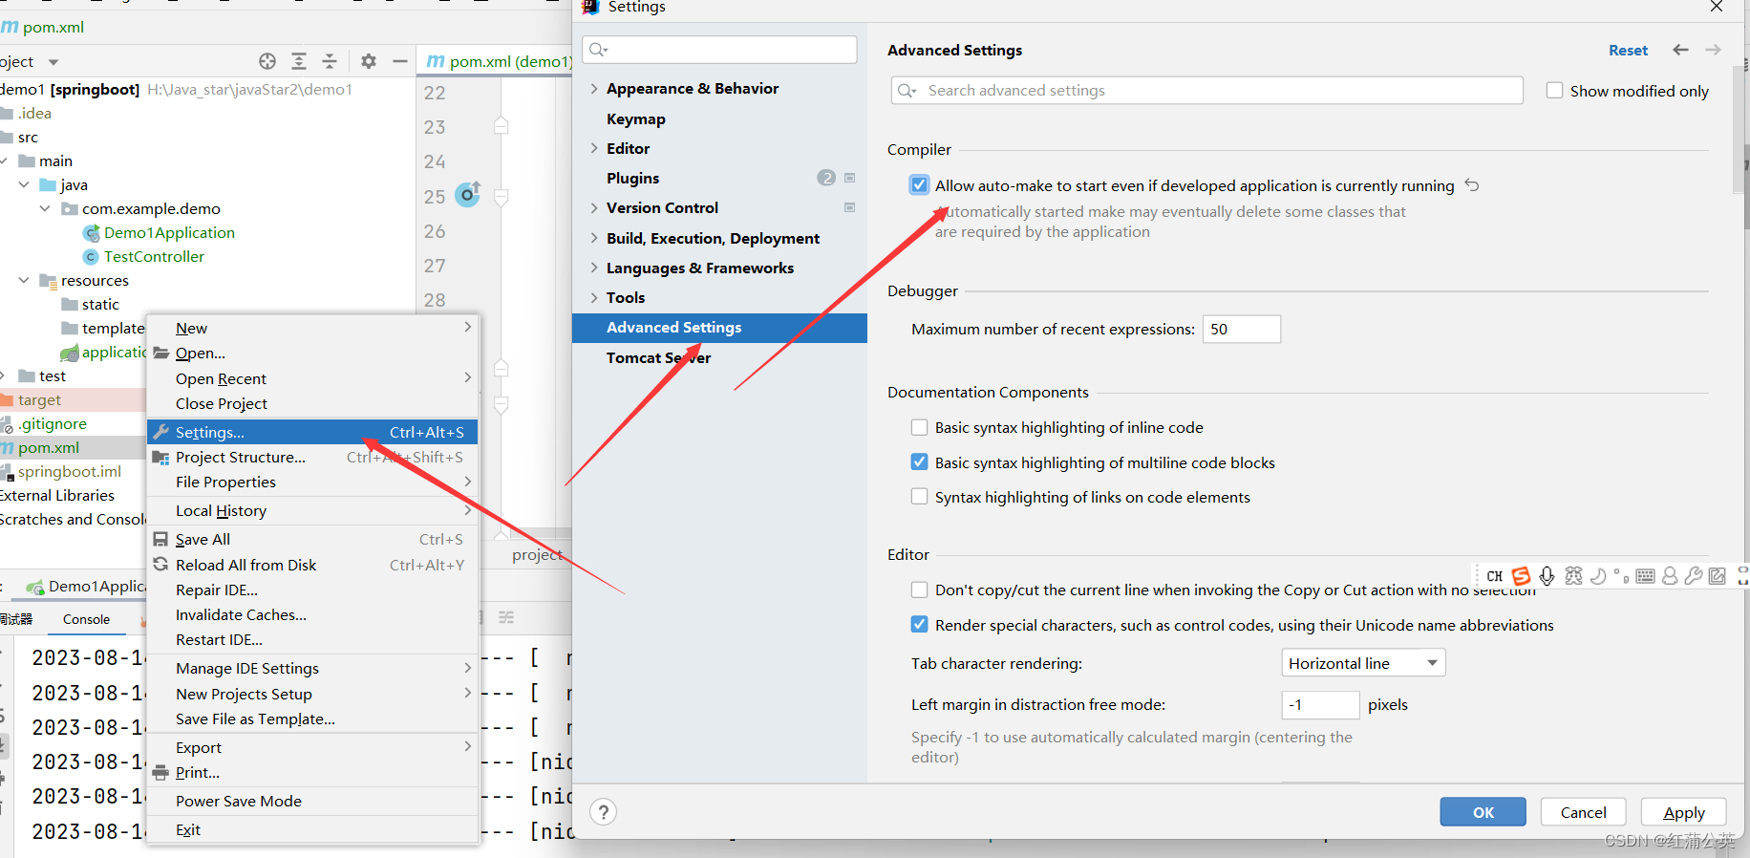
Task: Toggle Show modified only checkbox
Action: pyautogui.click(x=1554, y=91)
